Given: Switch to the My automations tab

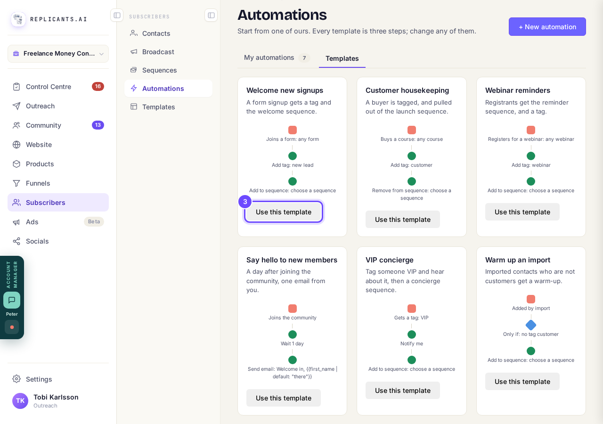Looking at the screenshot, I should pos(277,58).
